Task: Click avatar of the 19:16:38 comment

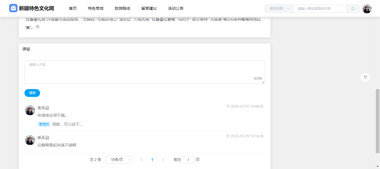Action: tap(30, 140)
